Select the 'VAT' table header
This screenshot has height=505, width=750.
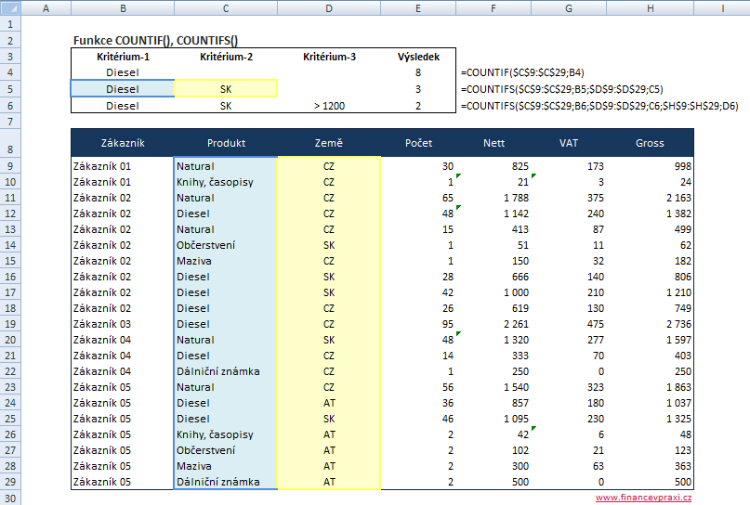(569, 143)
